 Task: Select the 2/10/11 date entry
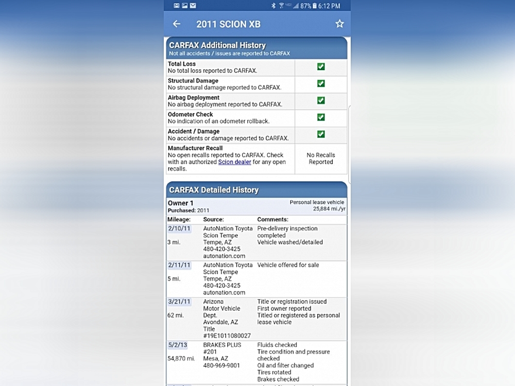click(179, 229)
